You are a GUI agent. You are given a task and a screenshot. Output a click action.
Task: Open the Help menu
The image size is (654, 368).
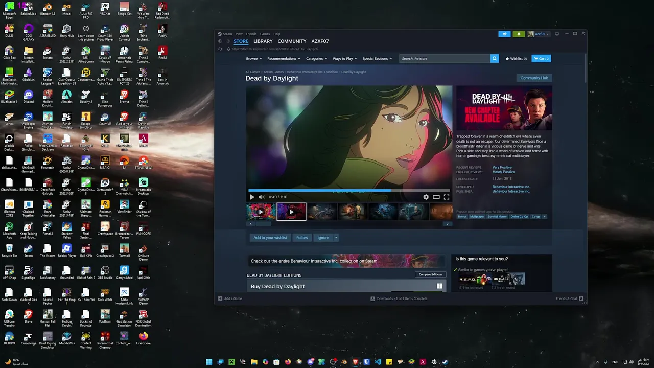point(276,34)
